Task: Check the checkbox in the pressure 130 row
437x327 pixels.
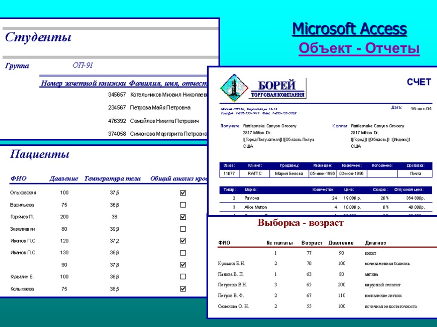Action: (x=183, y=253)
